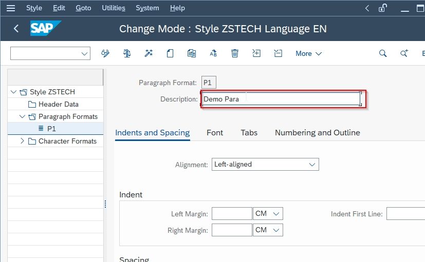
Task: Open the Goto menu
Action: click(x=83, y=8)
